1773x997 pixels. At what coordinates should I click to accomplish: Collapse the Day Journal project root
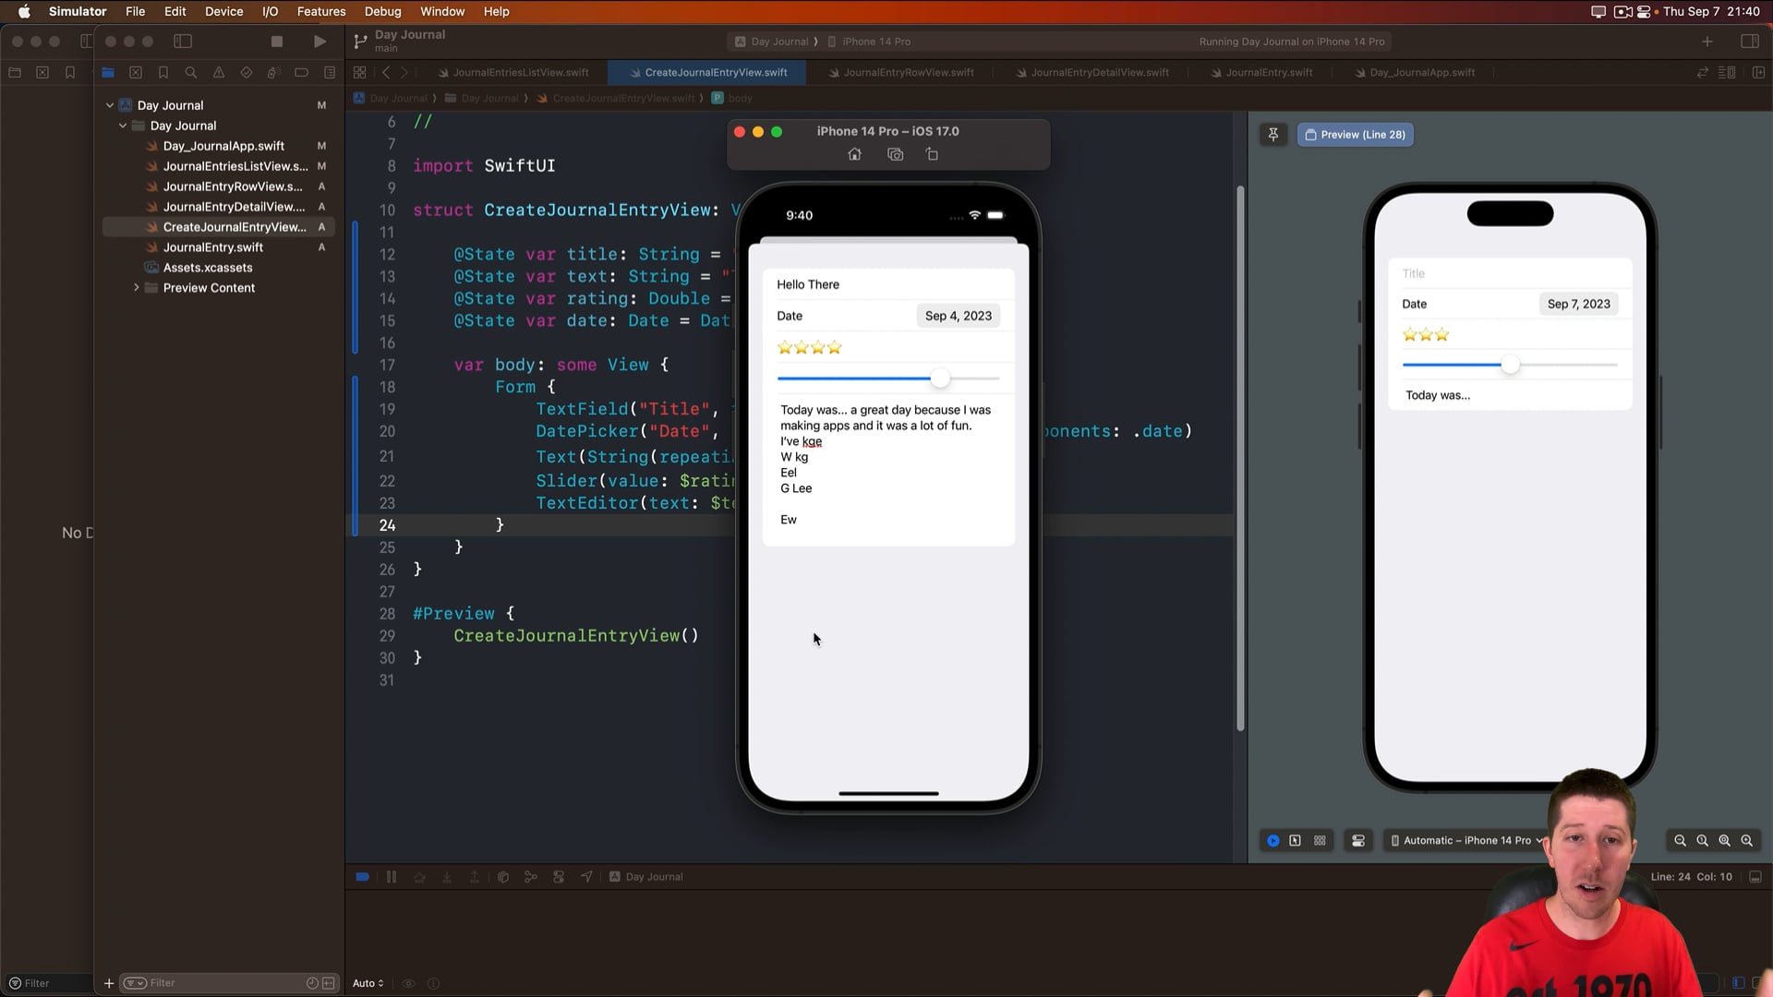(110, 105)
